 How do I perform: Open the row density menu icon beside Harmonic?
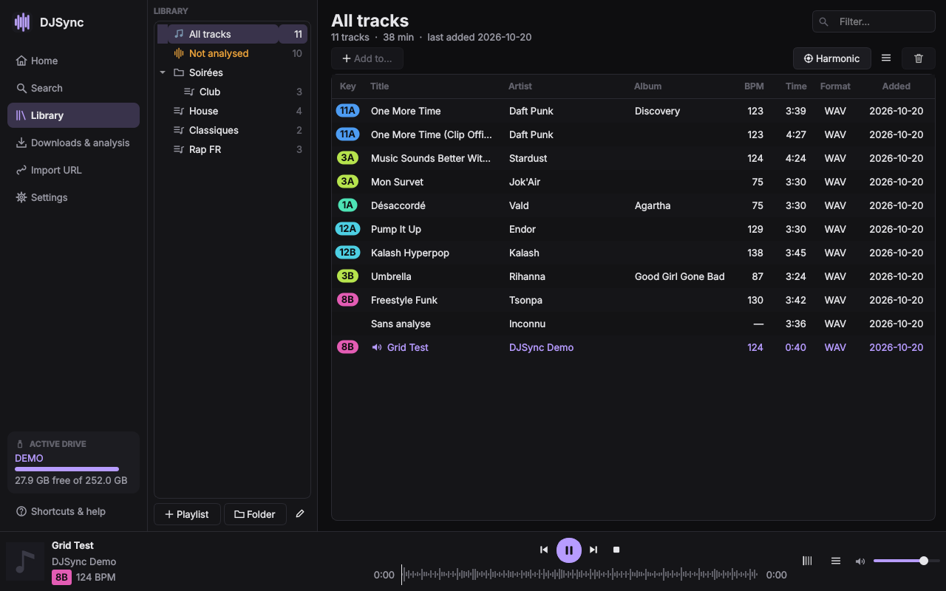tap(886, 58)
